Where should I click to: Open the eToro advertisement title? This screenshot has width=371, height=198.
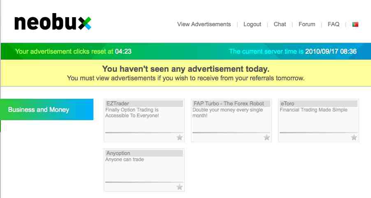pos(287,104)
